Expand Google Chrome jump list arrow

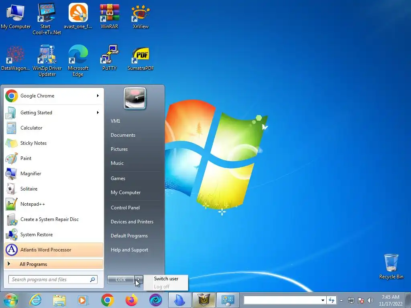[x=98, y=95]
